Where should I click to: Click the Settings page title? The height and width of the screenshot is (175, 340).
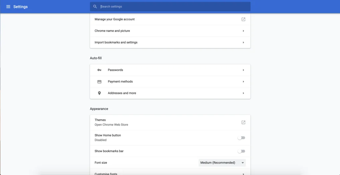click(x=21, y=7)
